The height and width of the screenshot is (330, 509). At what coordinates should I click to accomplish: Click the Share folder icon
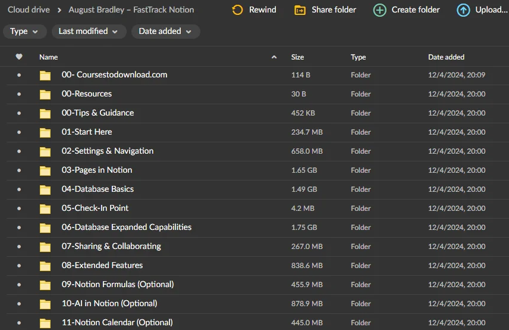point(300,10)
